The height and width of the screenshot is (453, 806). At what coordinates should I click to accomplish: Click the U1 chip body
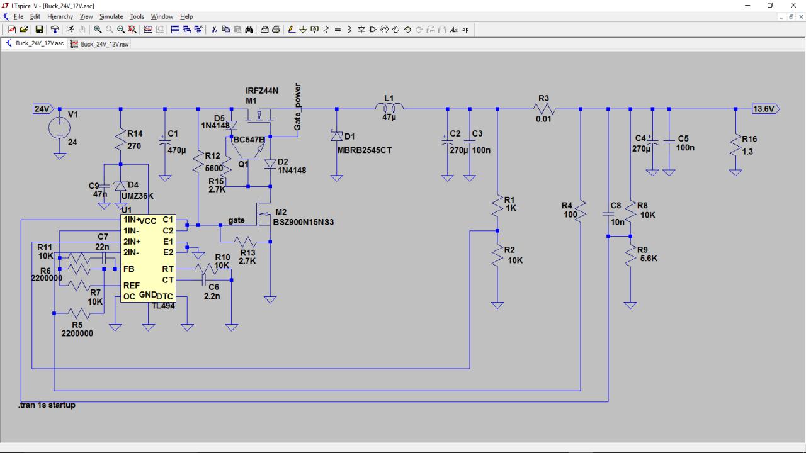[148, 258]
